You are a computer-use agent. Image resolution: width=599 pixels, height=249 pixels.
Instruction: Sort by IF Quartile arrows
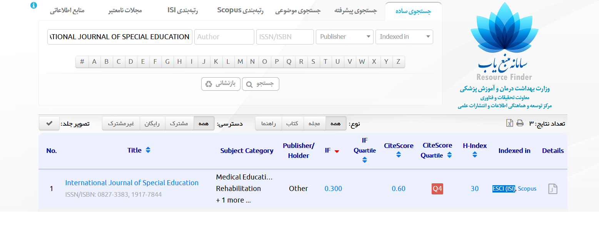pyautogui.click(x=365, y=159)
